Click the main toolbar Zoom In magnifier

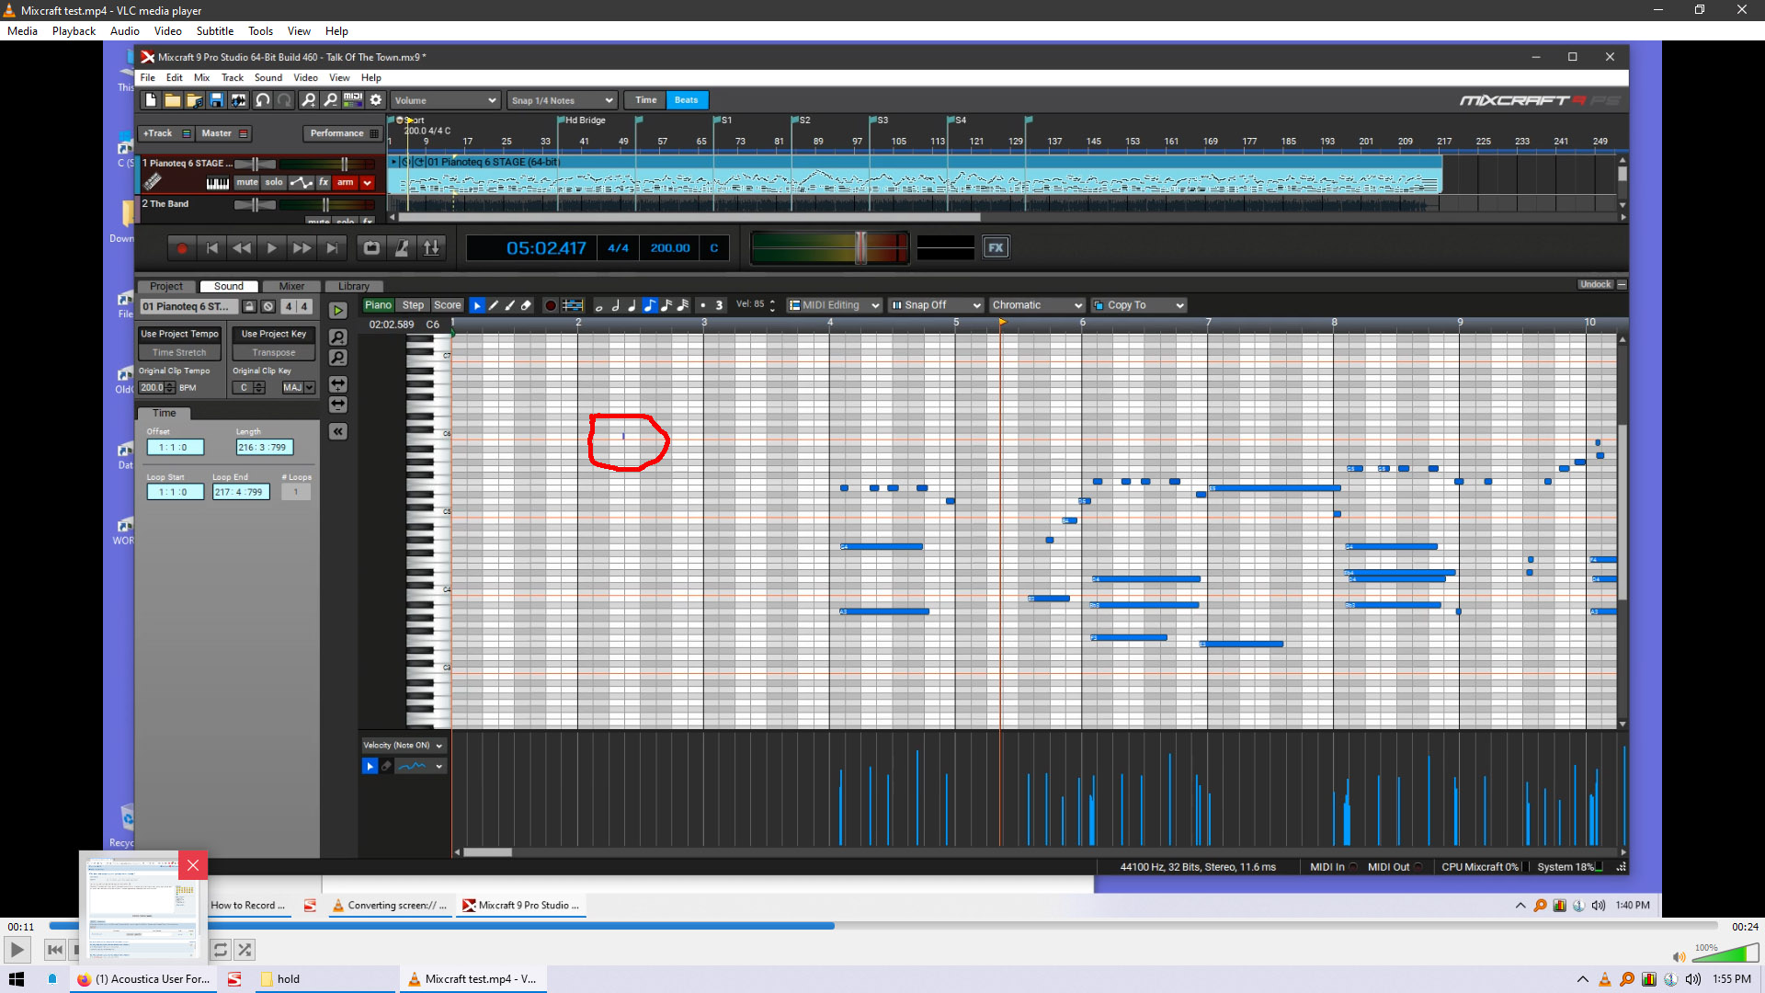pos(309,100)
